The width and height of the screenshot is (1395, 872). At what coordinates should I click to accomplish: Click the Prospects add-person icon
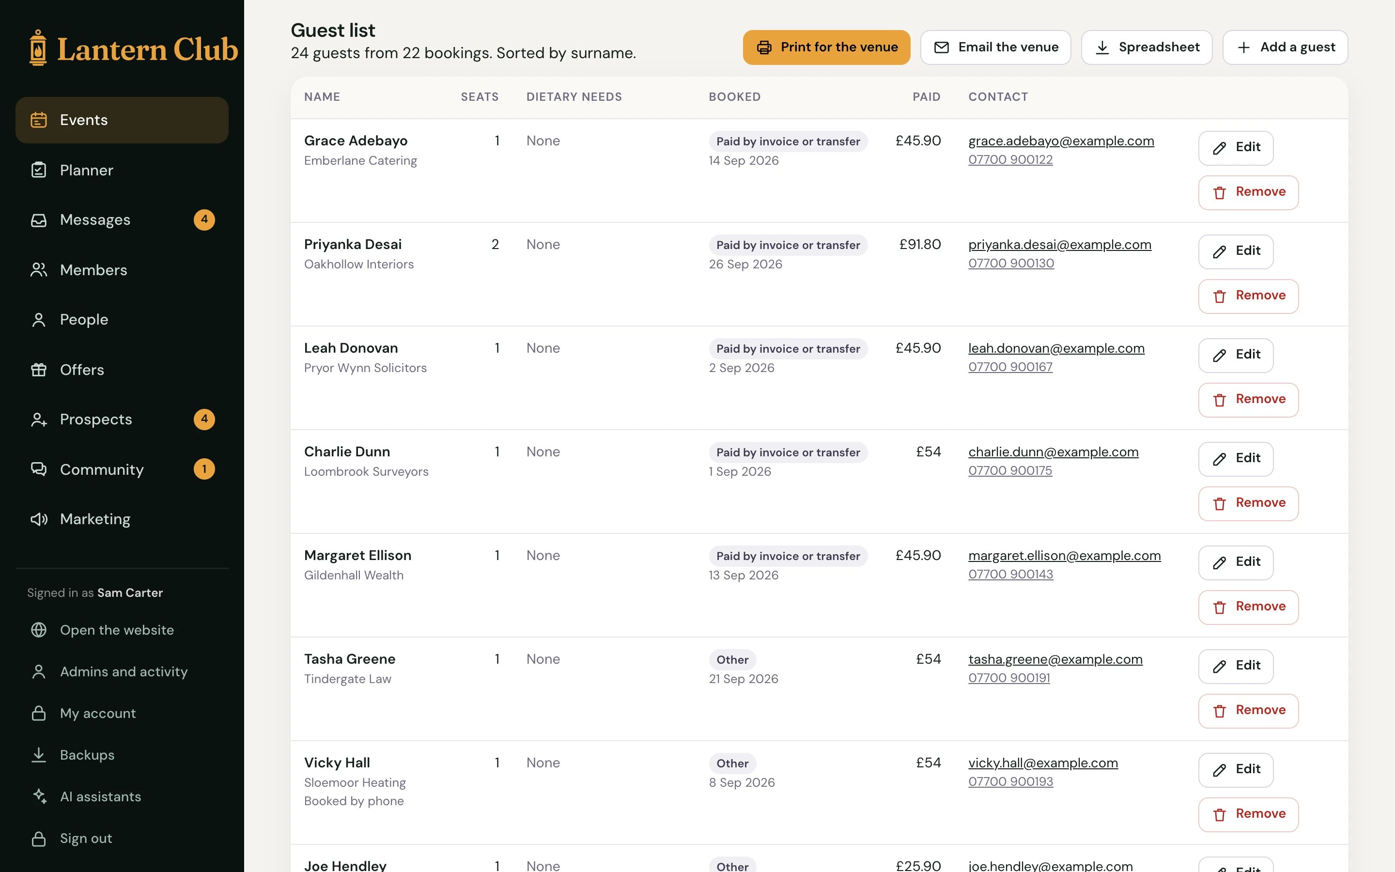[x=39, y=419]
